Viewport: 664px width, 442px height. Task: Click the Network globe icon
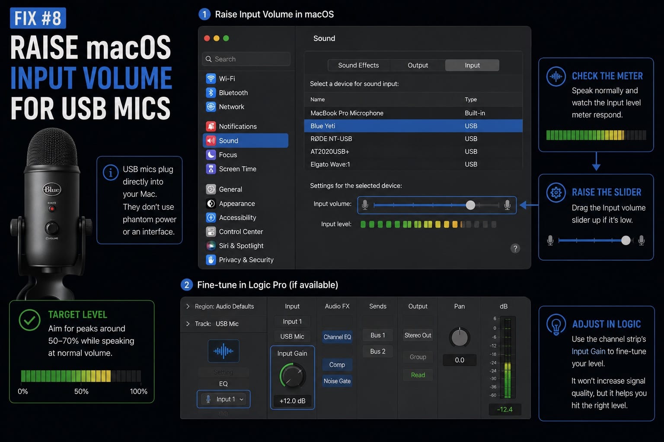211,107
